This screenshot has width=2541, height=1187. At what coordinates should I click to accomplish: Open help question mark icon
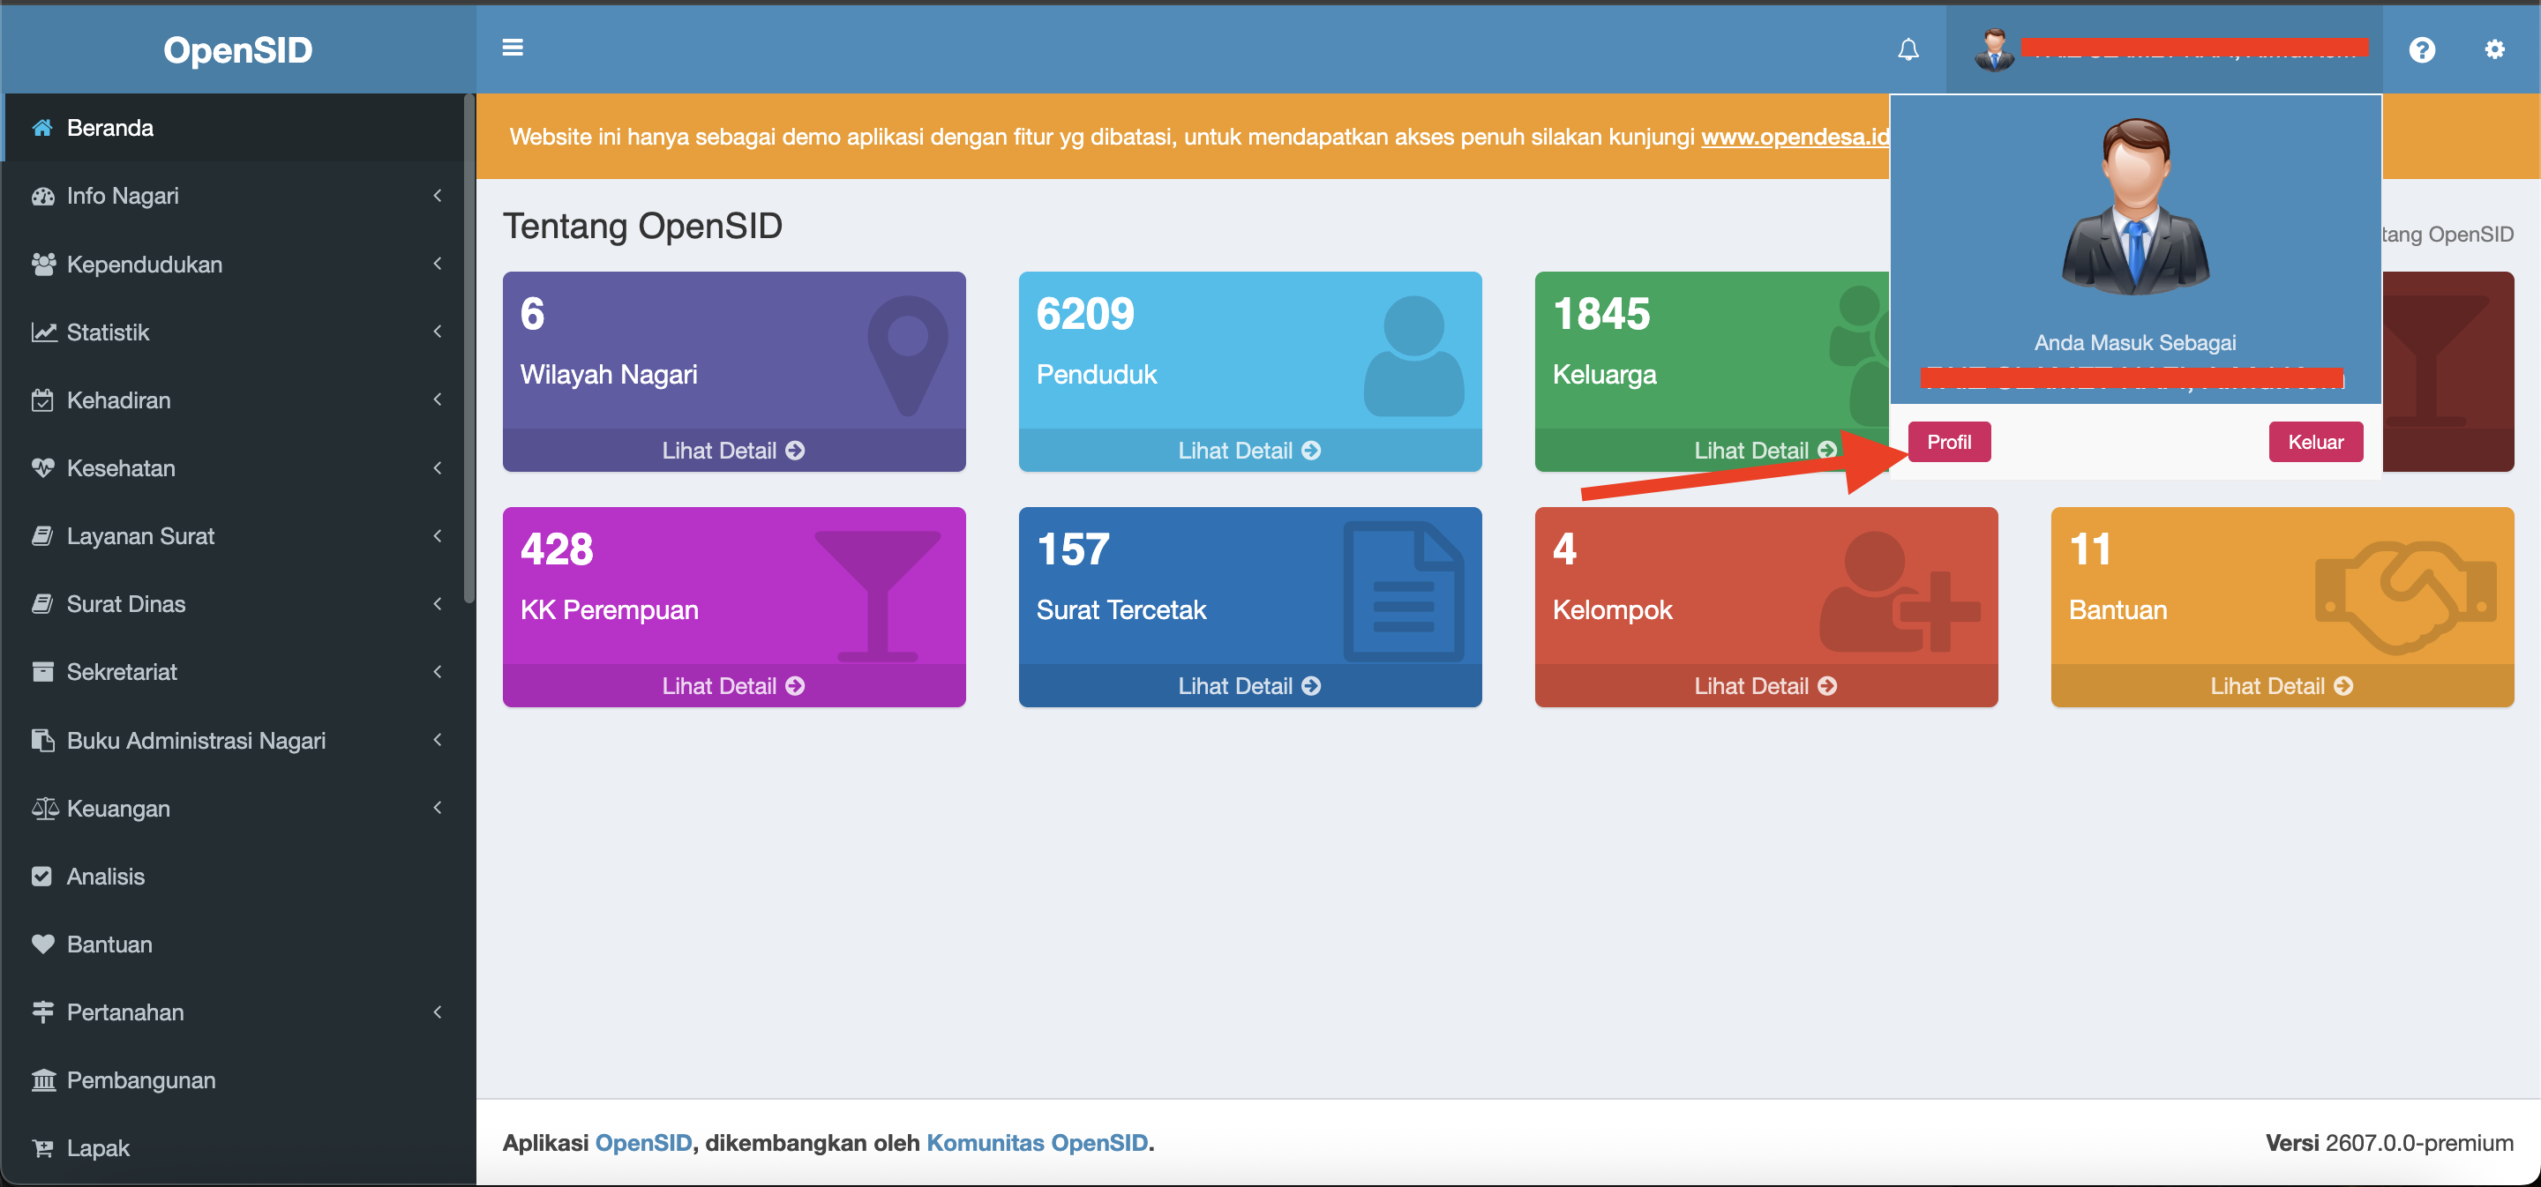coord(2422,49)
